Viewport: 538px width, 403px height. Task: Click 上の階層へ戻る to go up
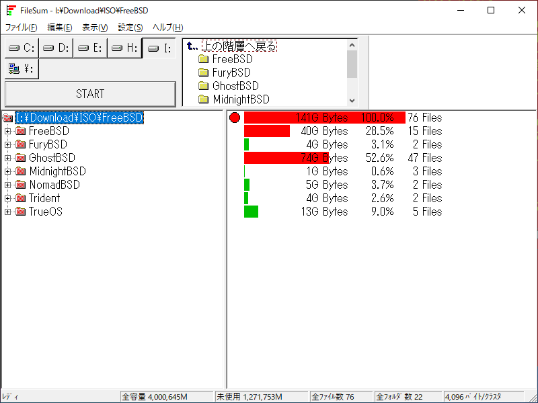pos(239,46)
